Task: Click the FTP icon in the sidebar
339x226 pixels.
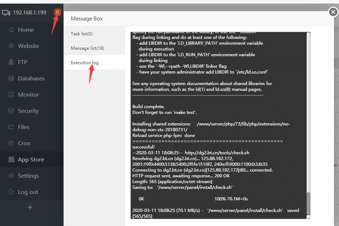Action: (x=11, y=62)
